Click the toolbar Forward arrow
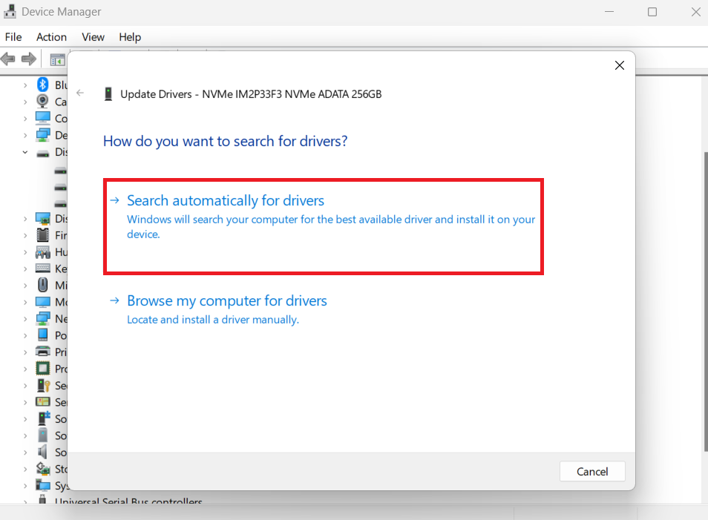 [x=29, y=59]
